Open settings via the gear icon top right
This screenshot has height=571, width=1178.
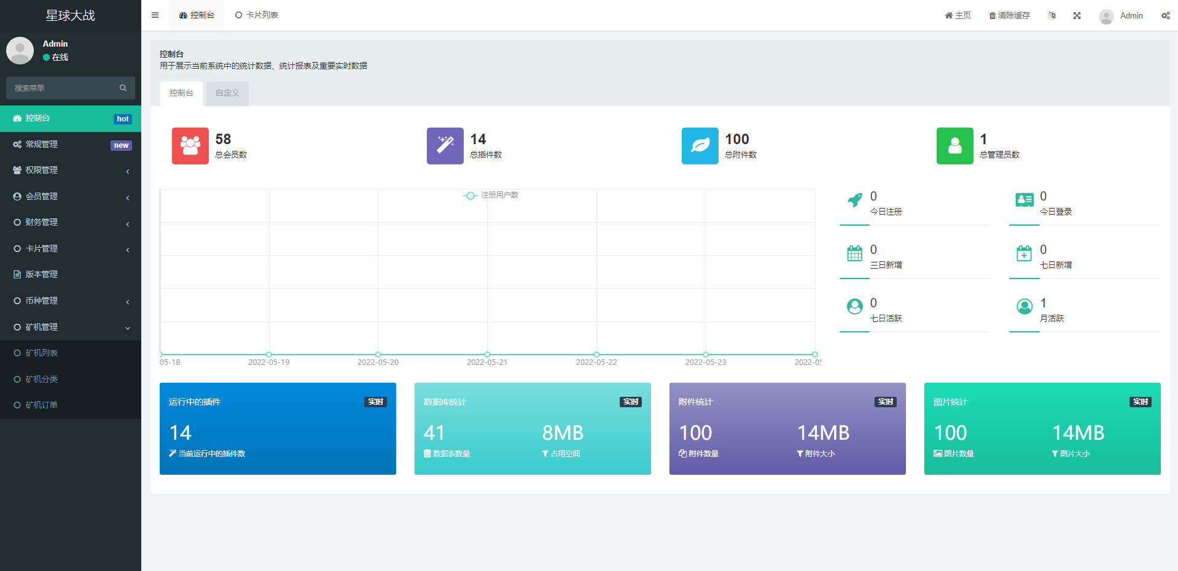pos(1165,15)
